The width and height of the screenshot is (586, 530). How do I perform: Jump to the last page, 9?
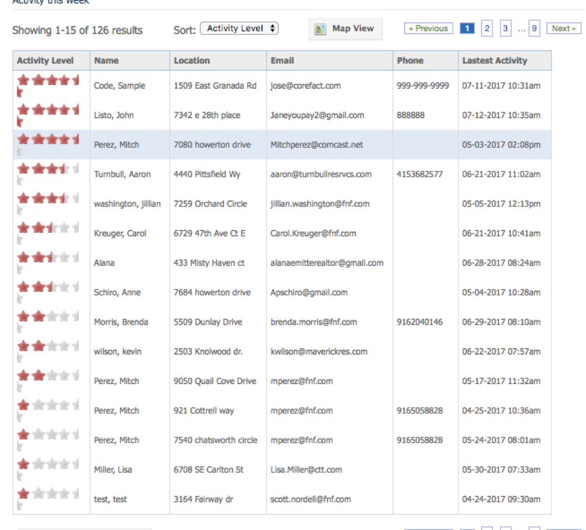[x=534, y=28]
